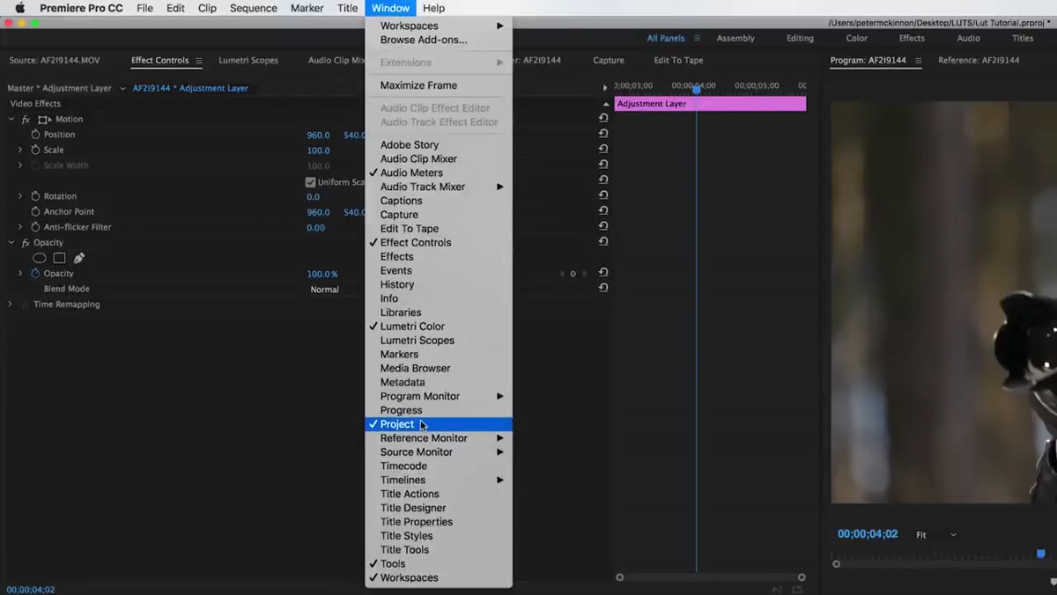Open Workspaces submenu at top of menu
The height and width of the screenshot is (595, 1057).
(439, 26)
